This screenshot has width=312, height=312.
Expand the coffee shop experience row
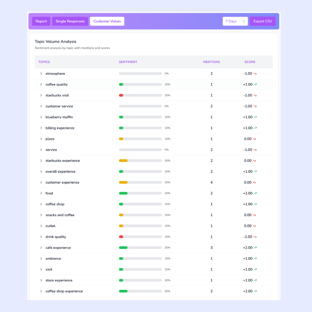pyautogui.click(x=41, y=291)
